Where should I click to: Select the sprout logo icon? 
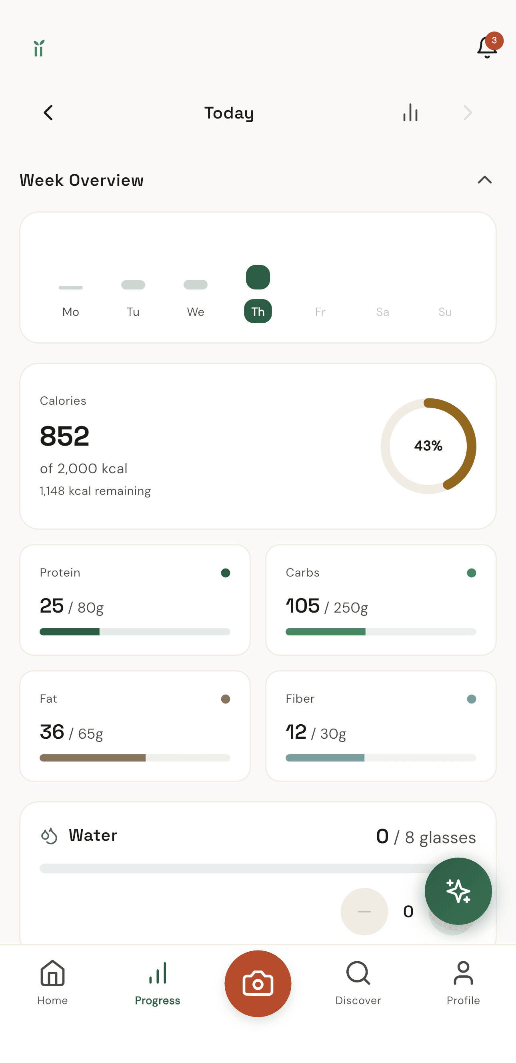coord(38,48)
